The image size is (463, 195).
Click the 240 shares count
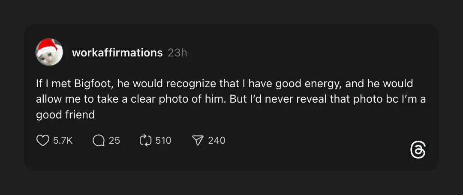coord(216,140)
